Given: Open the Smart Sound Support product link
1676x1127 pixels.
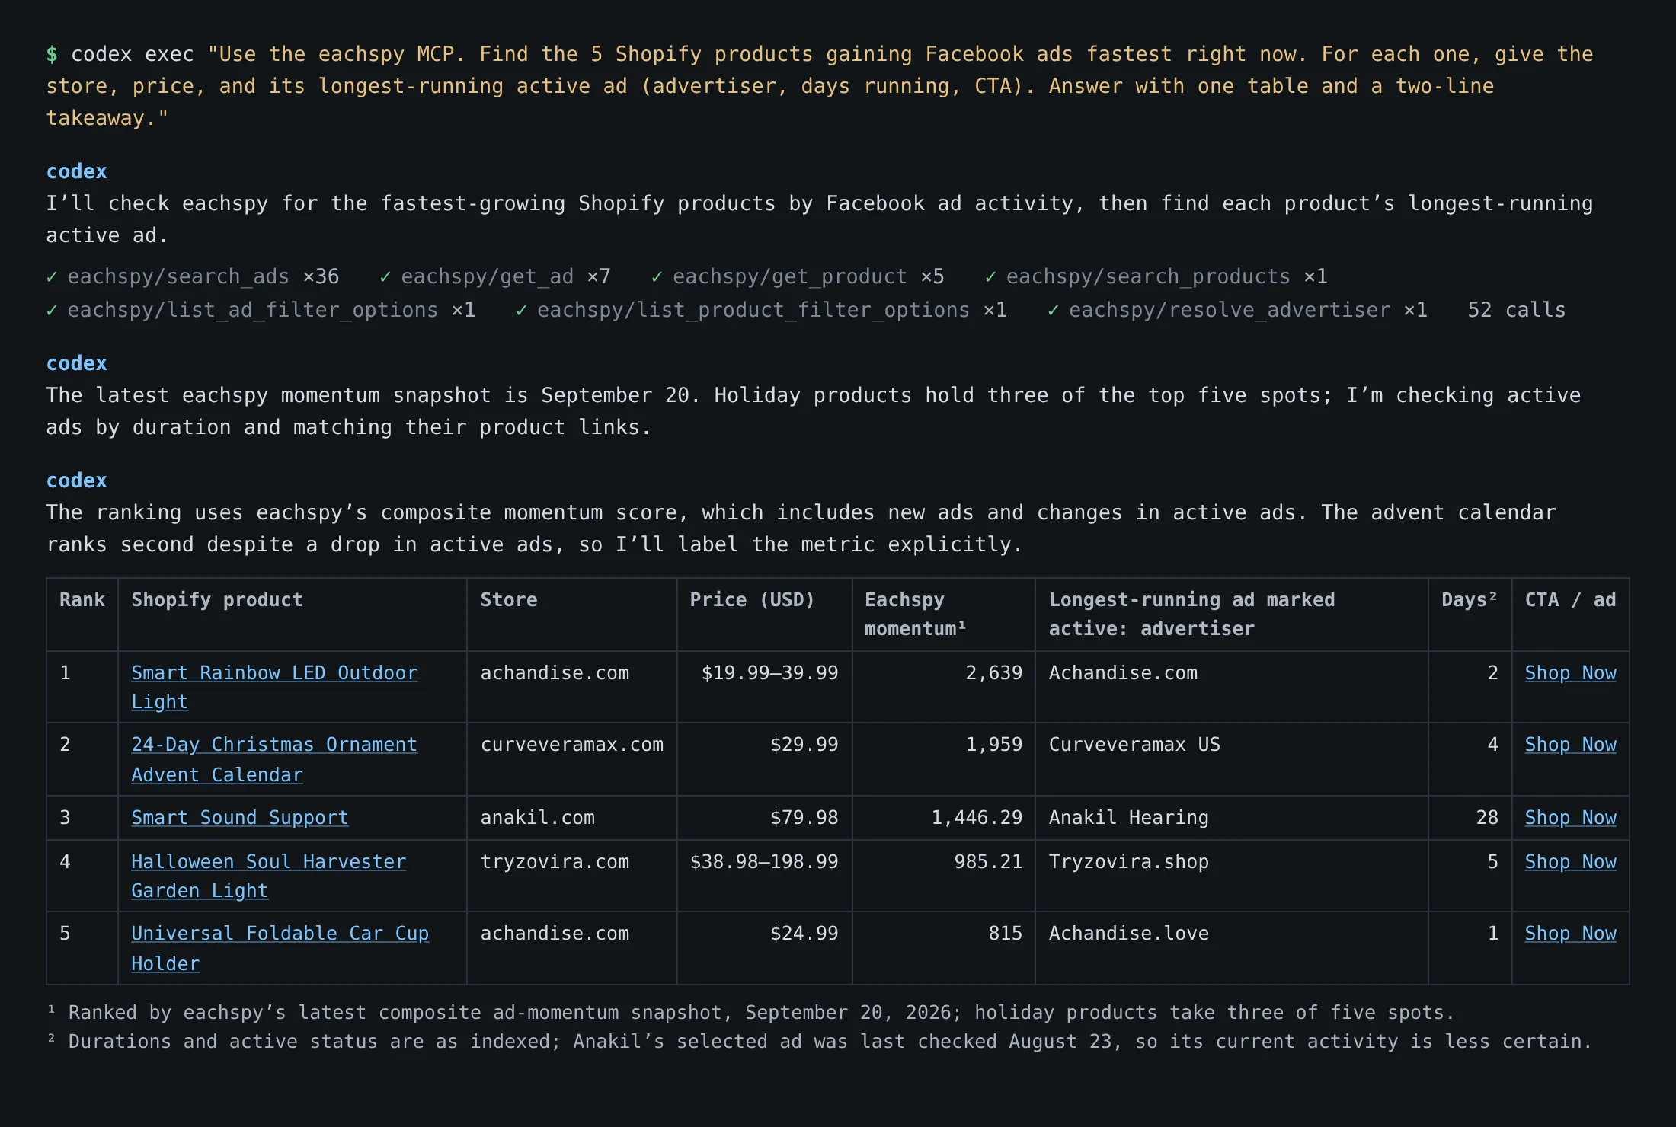Looking at the screenshot, I should click(239, 817).
